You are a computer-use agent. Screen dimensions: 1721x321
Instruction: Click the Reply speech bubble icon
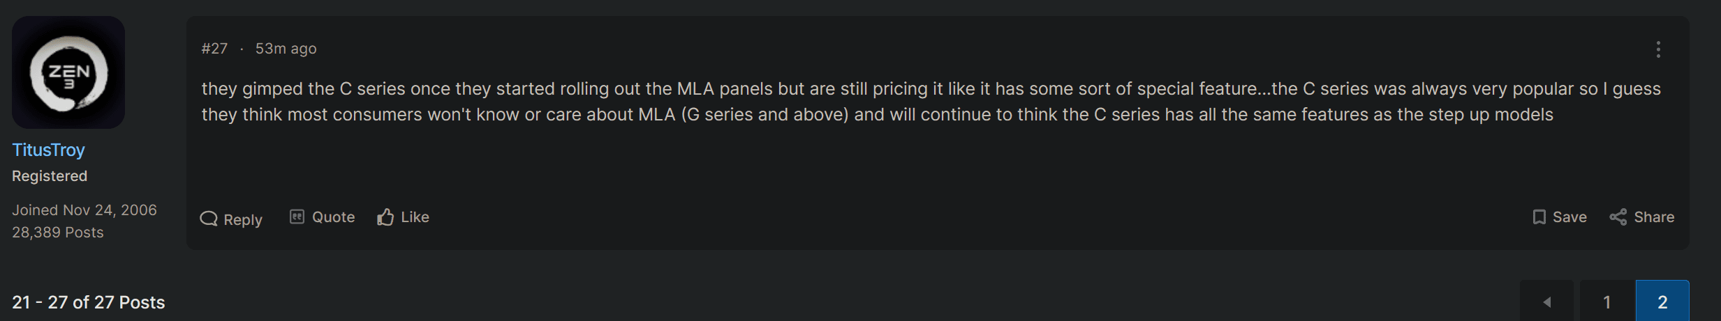tap(209, 219)
